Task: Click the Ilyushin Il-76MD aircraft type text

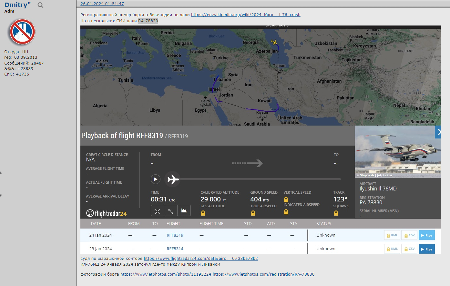Action: (378, 189)
